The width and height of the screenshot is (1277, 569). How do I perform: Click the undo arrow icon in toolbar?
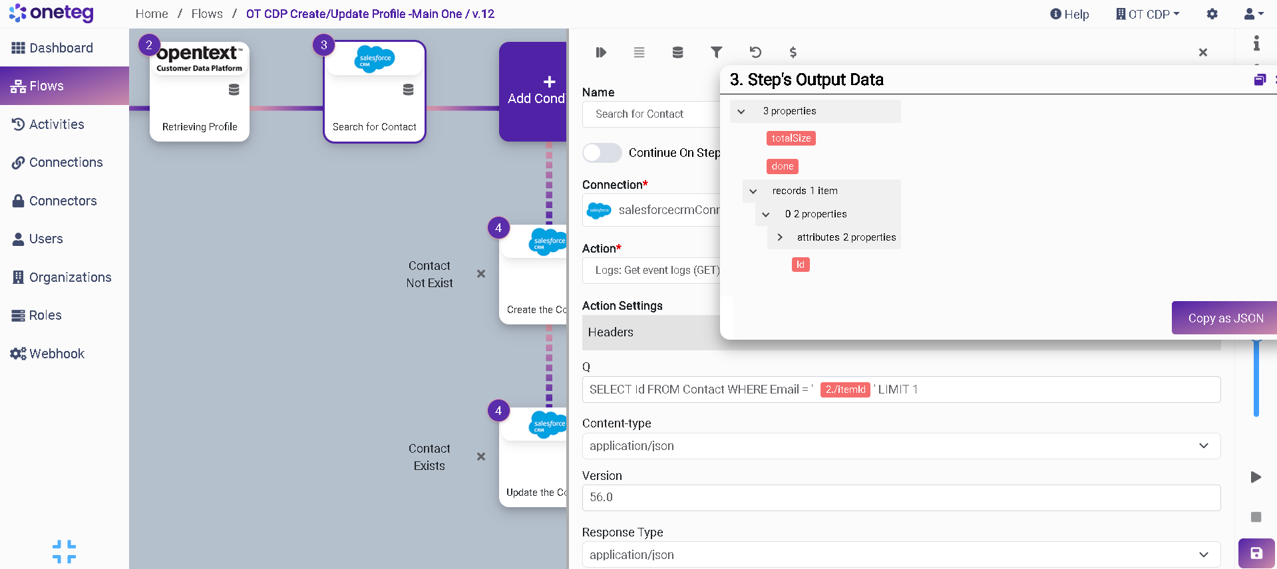tap(755, 53)
